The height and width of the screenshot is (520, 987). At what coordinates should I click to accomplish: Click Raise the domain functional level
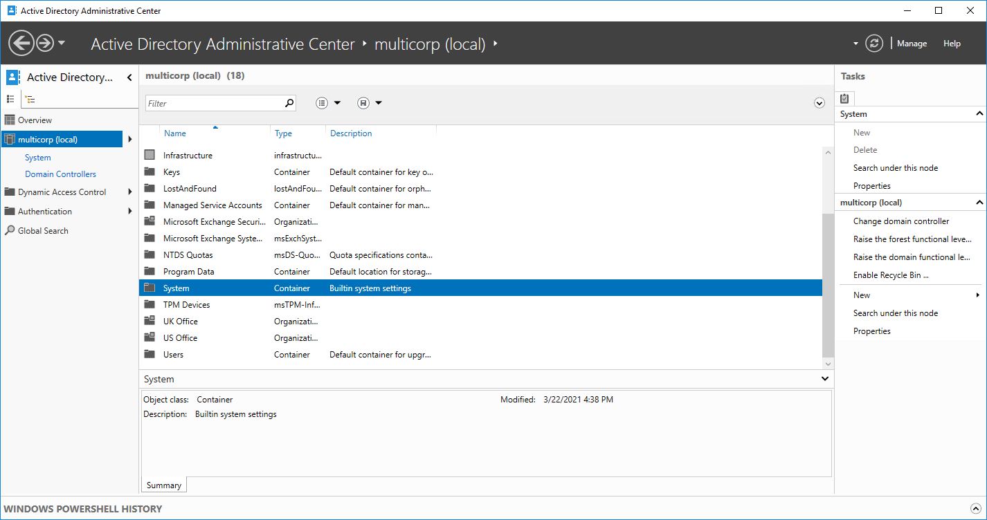[912, 257]
